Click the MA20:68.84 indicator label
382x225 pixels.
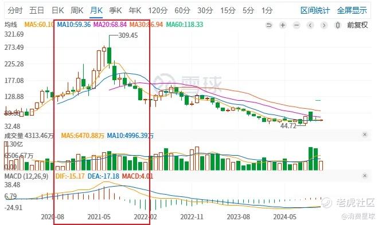[110, 25]
